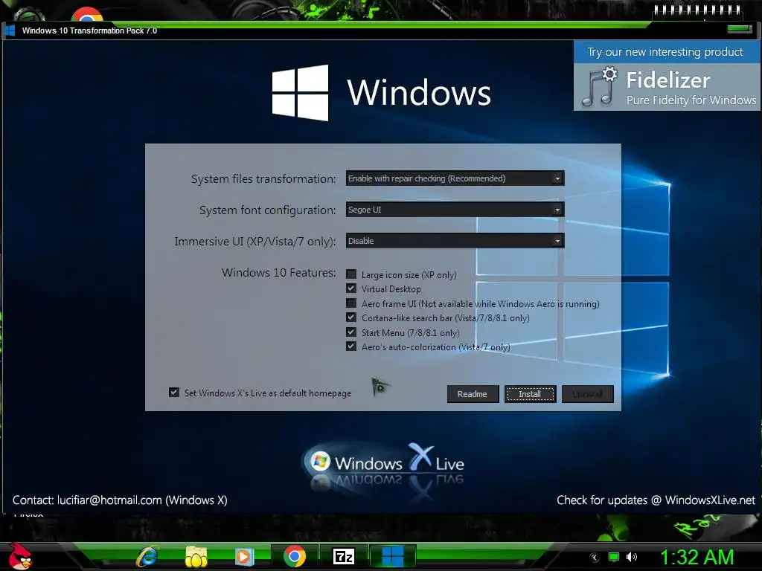Image resolution: width=762 pixels, height=571 pixels.
Task: Click Contact: lucifiar@hotmail.com text
Action: pos(120,500)
